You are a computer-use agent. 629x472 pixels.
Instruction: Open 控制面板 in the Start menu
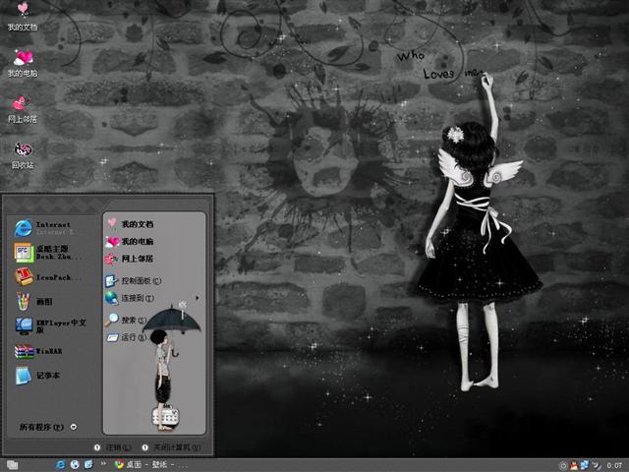pyautogui.click(x=141, y=280)
